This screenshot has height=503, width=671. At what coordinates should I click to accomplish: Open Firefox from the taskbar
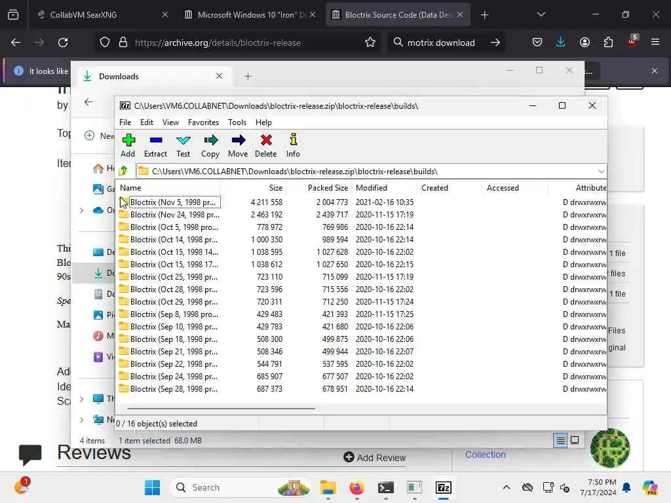point(356,487)
